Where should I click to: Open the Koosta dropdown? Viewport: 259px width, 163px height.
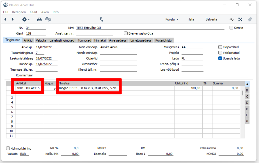tap(172, 19)
